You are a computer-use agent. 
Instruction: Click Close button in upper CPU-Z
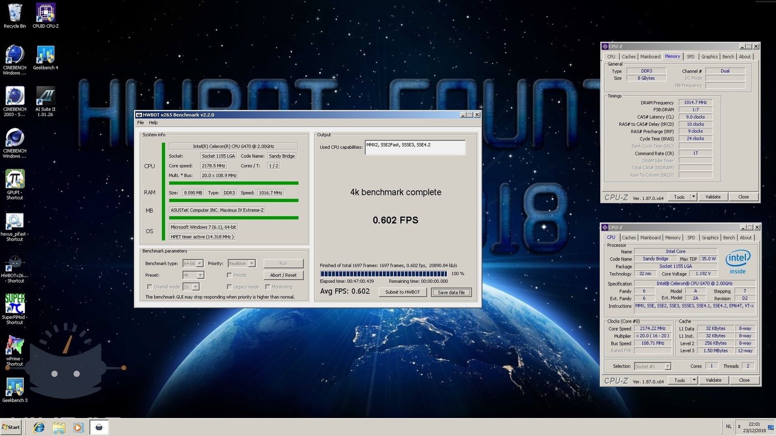coord(743,197)
